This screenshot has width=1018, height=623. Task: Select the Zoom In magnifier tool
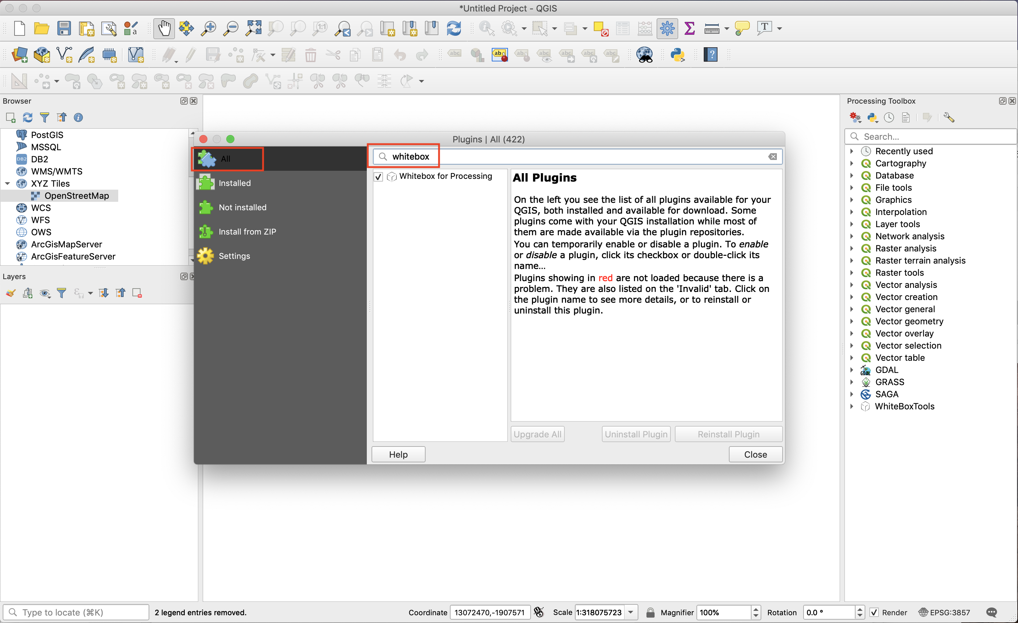point(209,28)
